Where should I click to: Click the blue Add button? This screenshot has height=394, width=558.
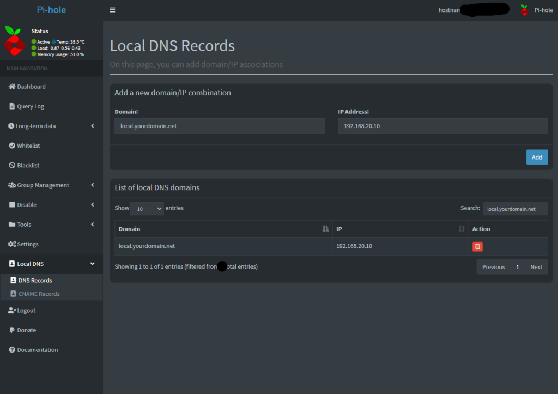[x=537, y=157]
